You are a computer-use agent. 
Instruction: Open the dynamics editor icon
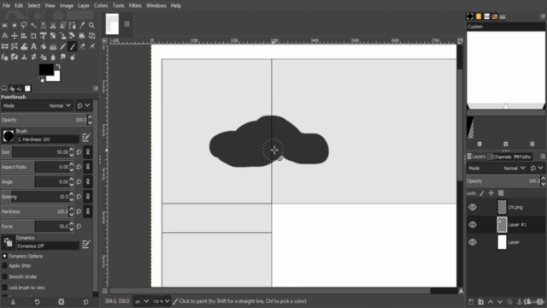pos(85,244)
